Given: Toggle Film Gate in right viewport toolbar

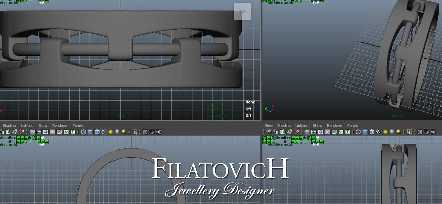Looking at the screenshot, I should point(314,132).
